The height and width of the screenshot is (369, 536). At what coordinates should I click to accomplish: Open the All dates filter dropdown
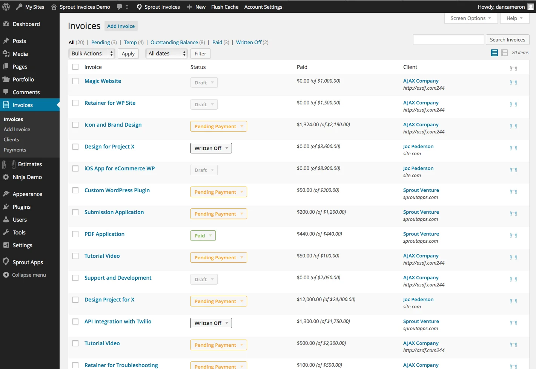[166, 54]
